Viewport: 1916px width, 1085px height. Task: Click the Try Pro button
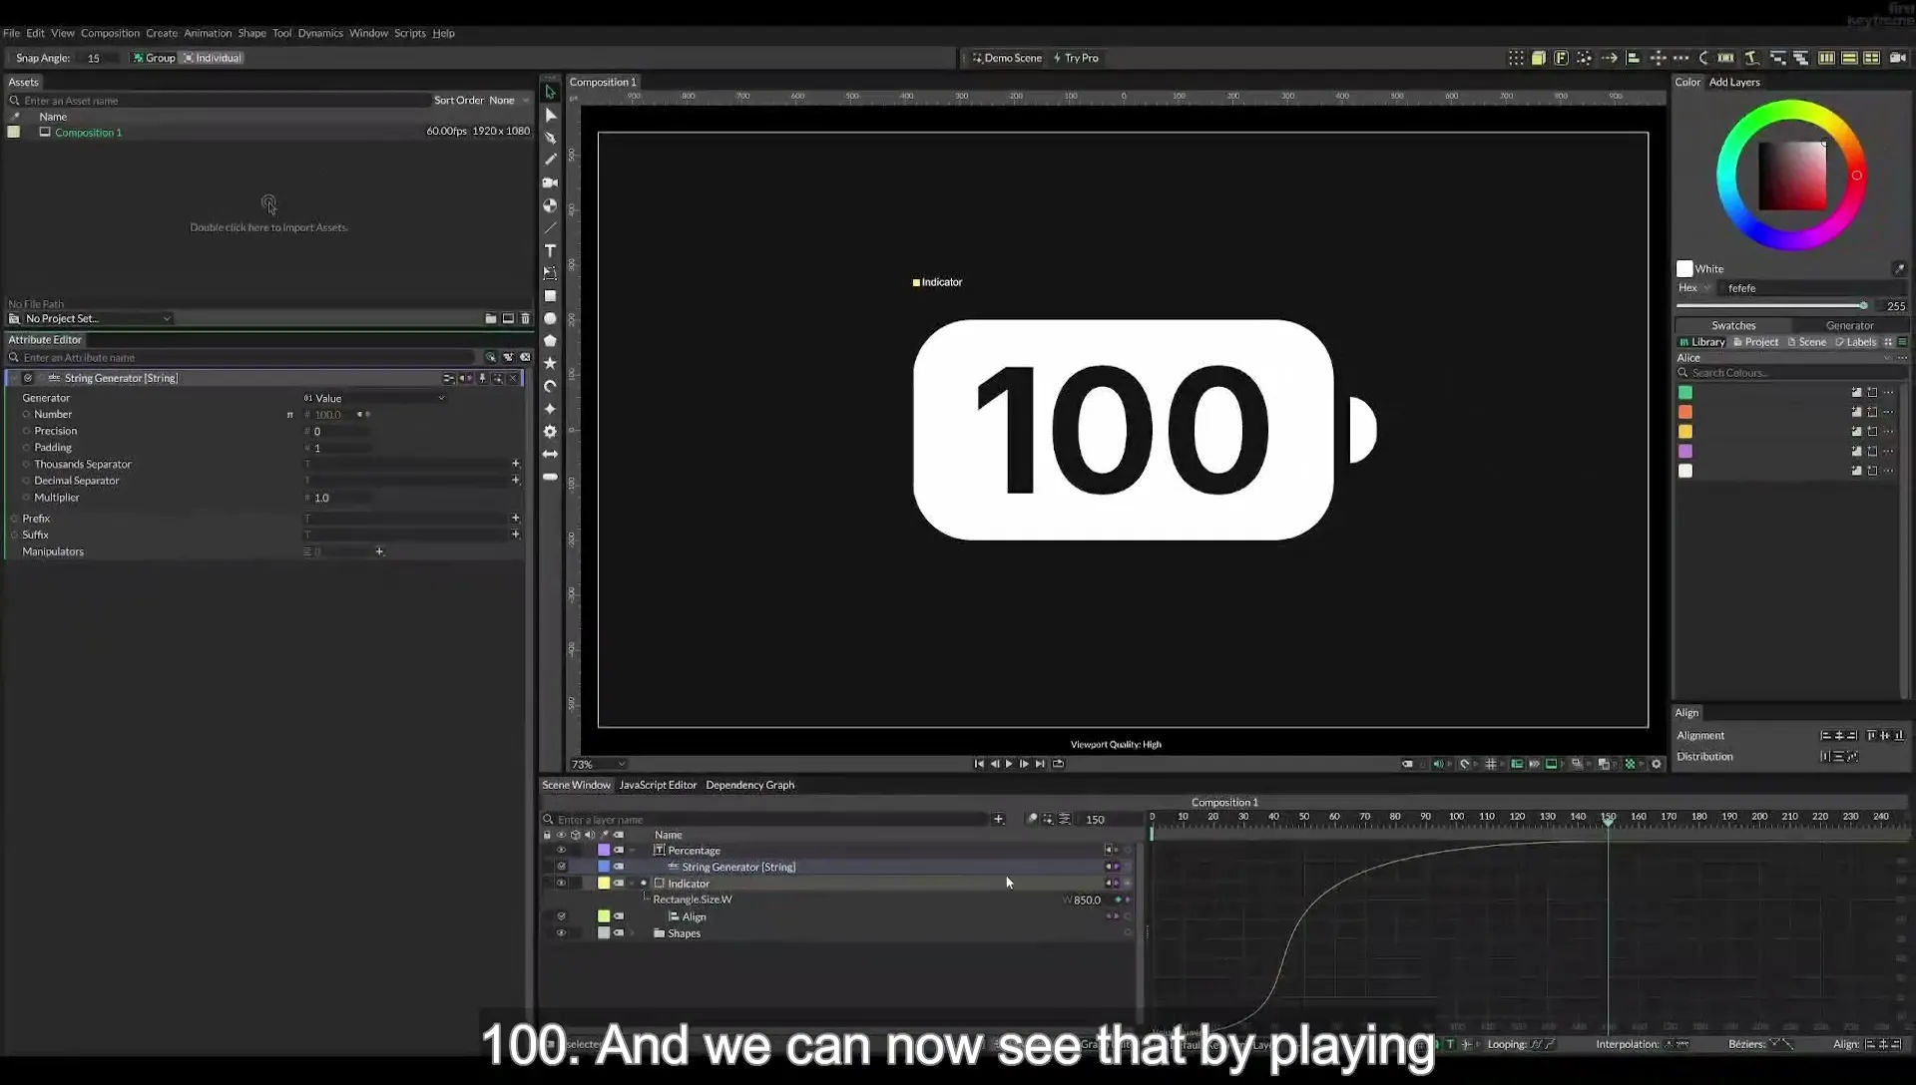(1076, 58)
